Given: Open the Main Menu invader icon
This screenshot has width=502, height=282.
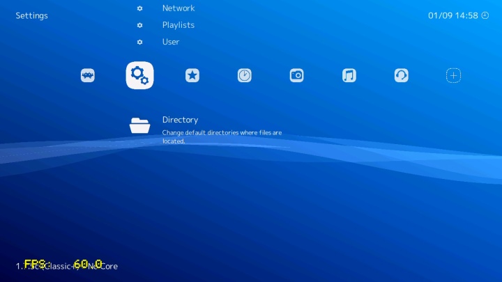Looking at the screenshot, I should 88,75.
